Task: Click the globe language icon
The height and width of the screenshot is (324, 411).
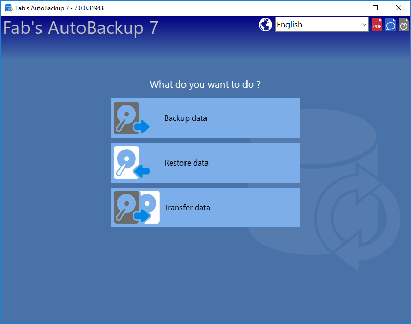Action: click(265, 25)
